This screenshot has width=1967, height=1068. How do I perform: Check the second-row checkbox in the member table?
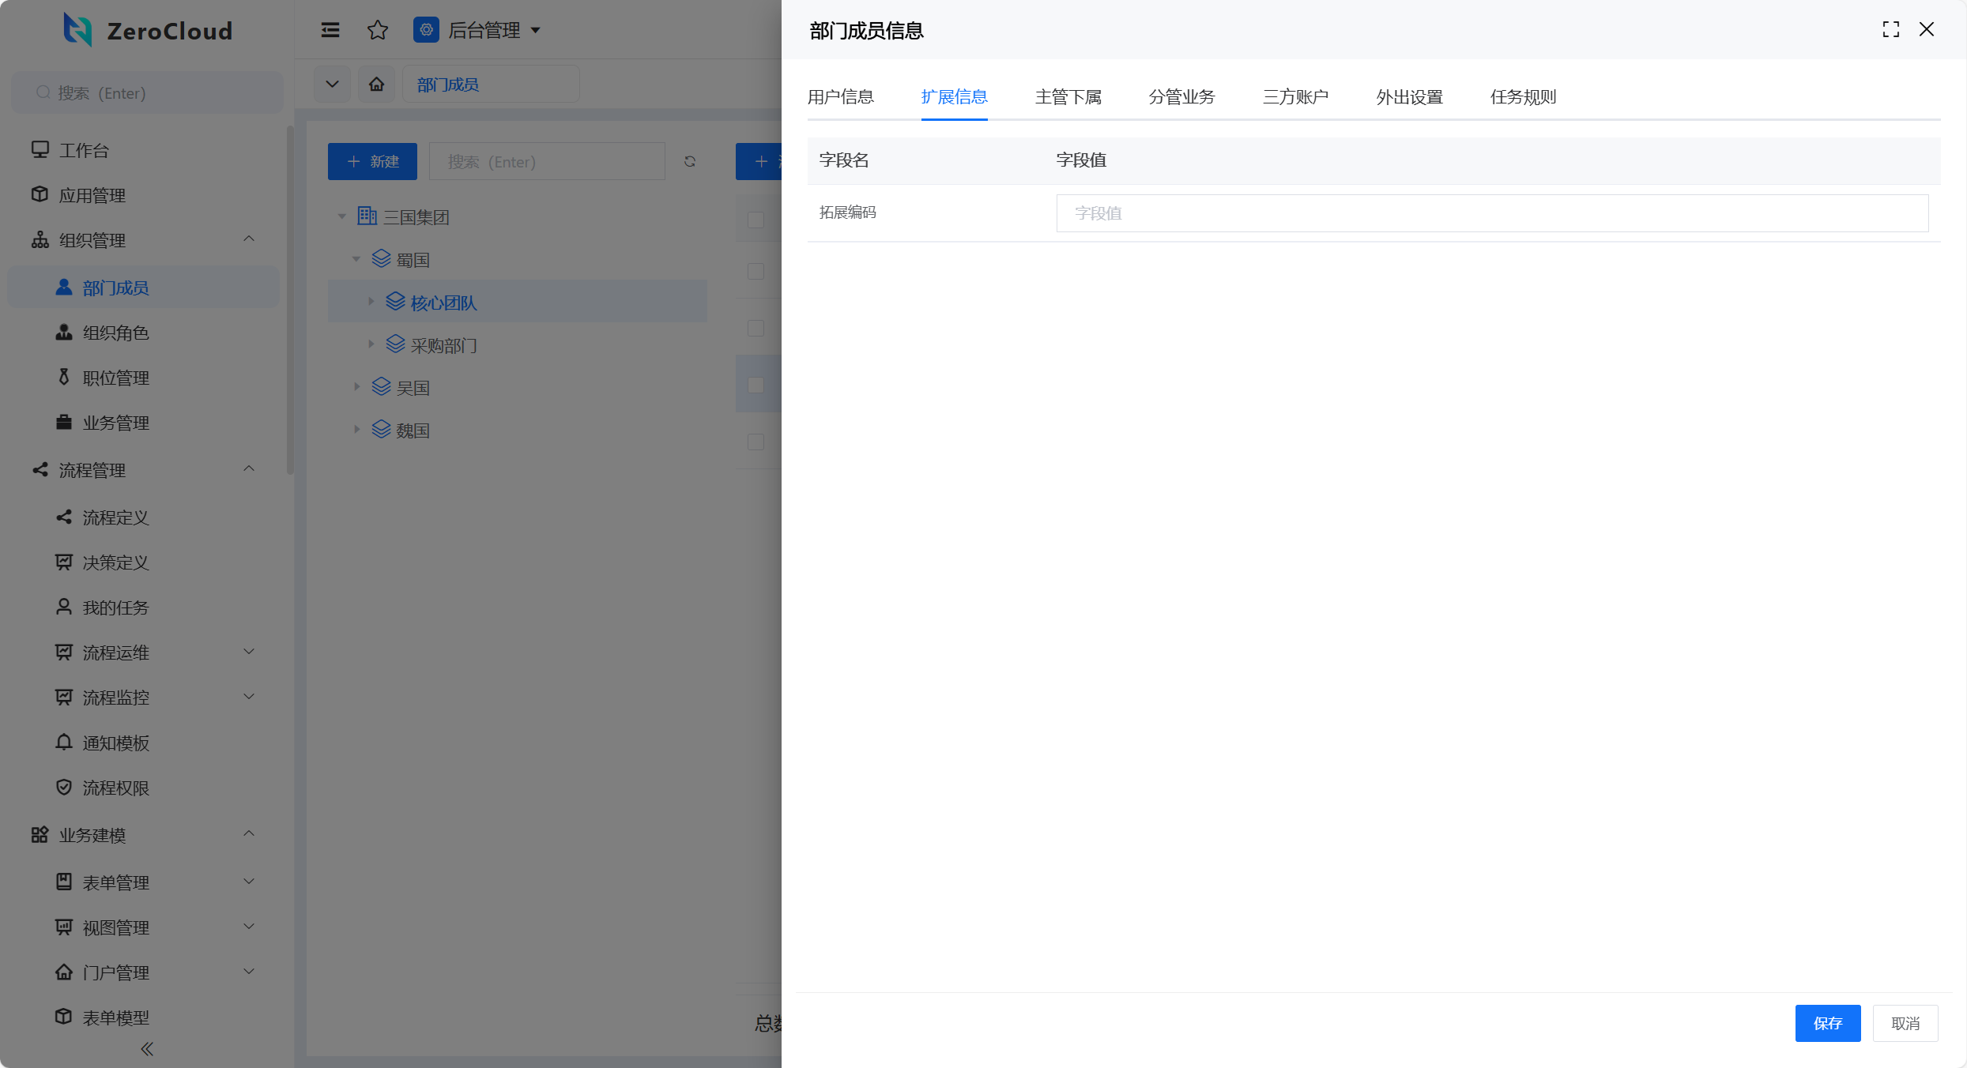pyautogui.click(x=756, y=328)
